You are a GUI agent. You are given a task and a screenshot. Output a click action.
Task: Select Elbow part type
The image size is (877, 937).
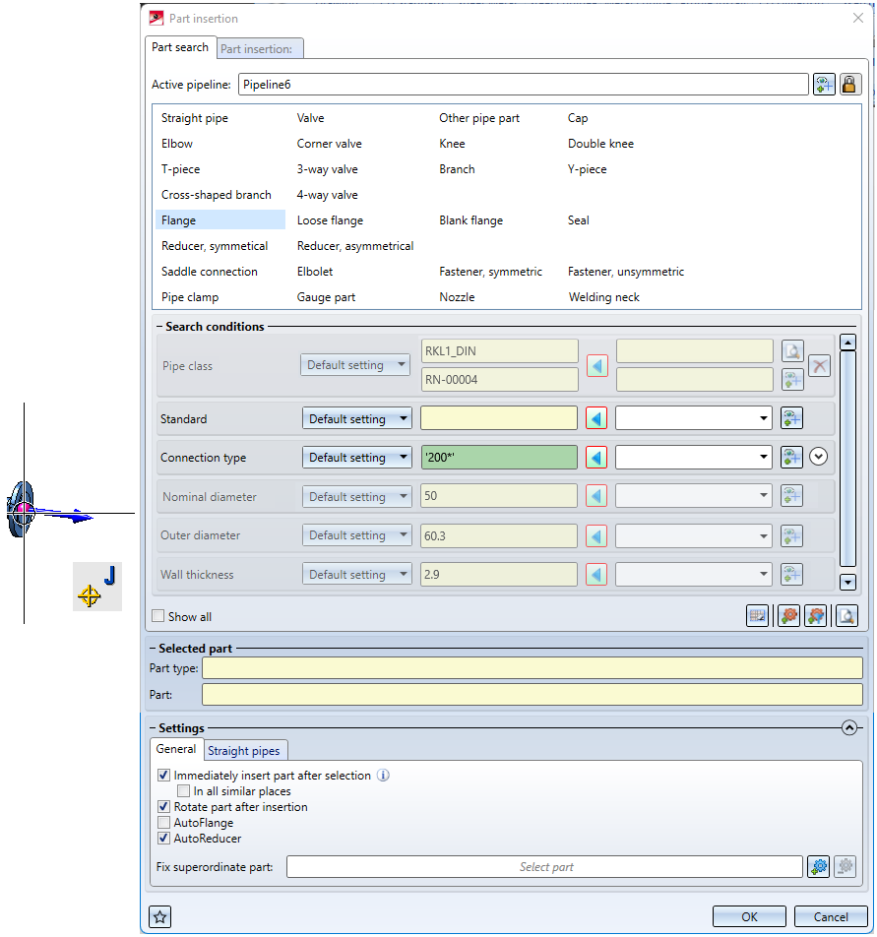pyautogui.click(x=177, y=144)
